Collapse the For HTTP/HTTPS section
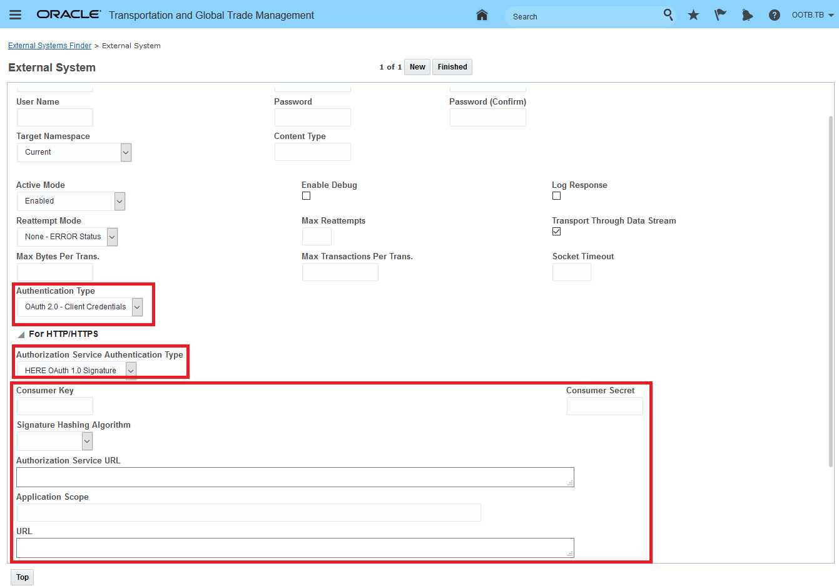The height and width of the screenshot is (588, 839). tap(21, 334)
